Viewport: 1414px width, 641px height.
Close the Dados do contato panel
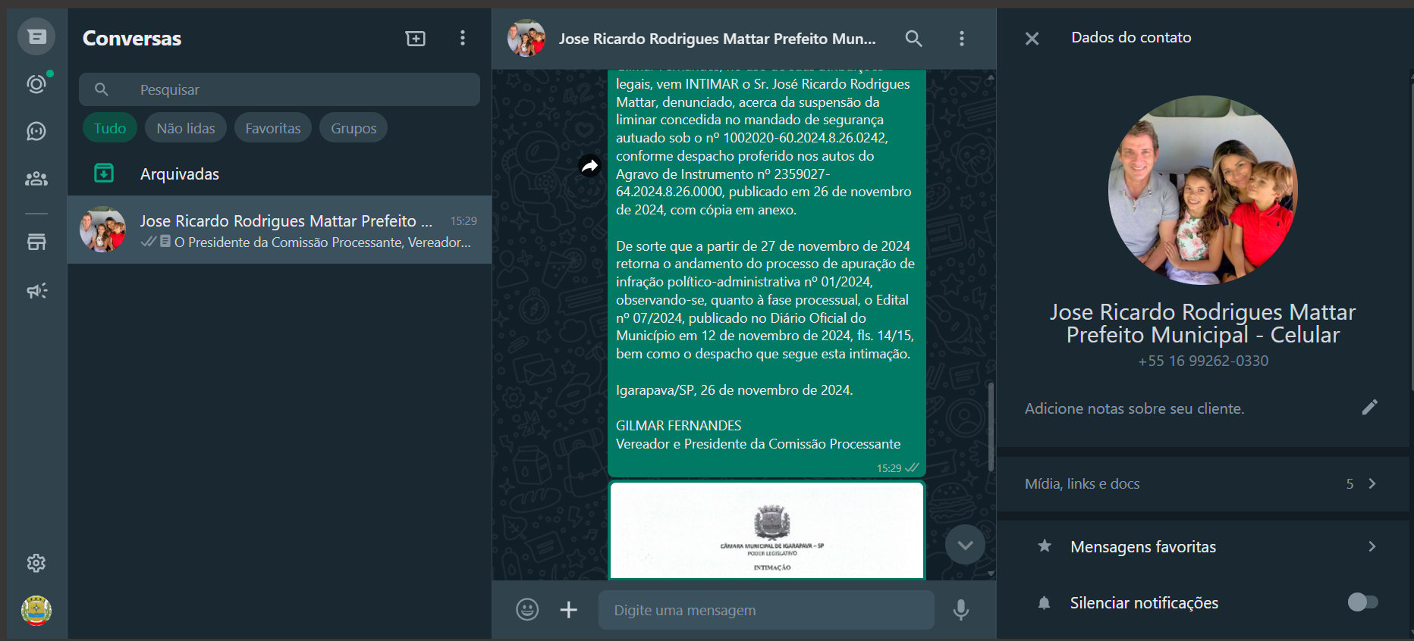[1032, 39]
